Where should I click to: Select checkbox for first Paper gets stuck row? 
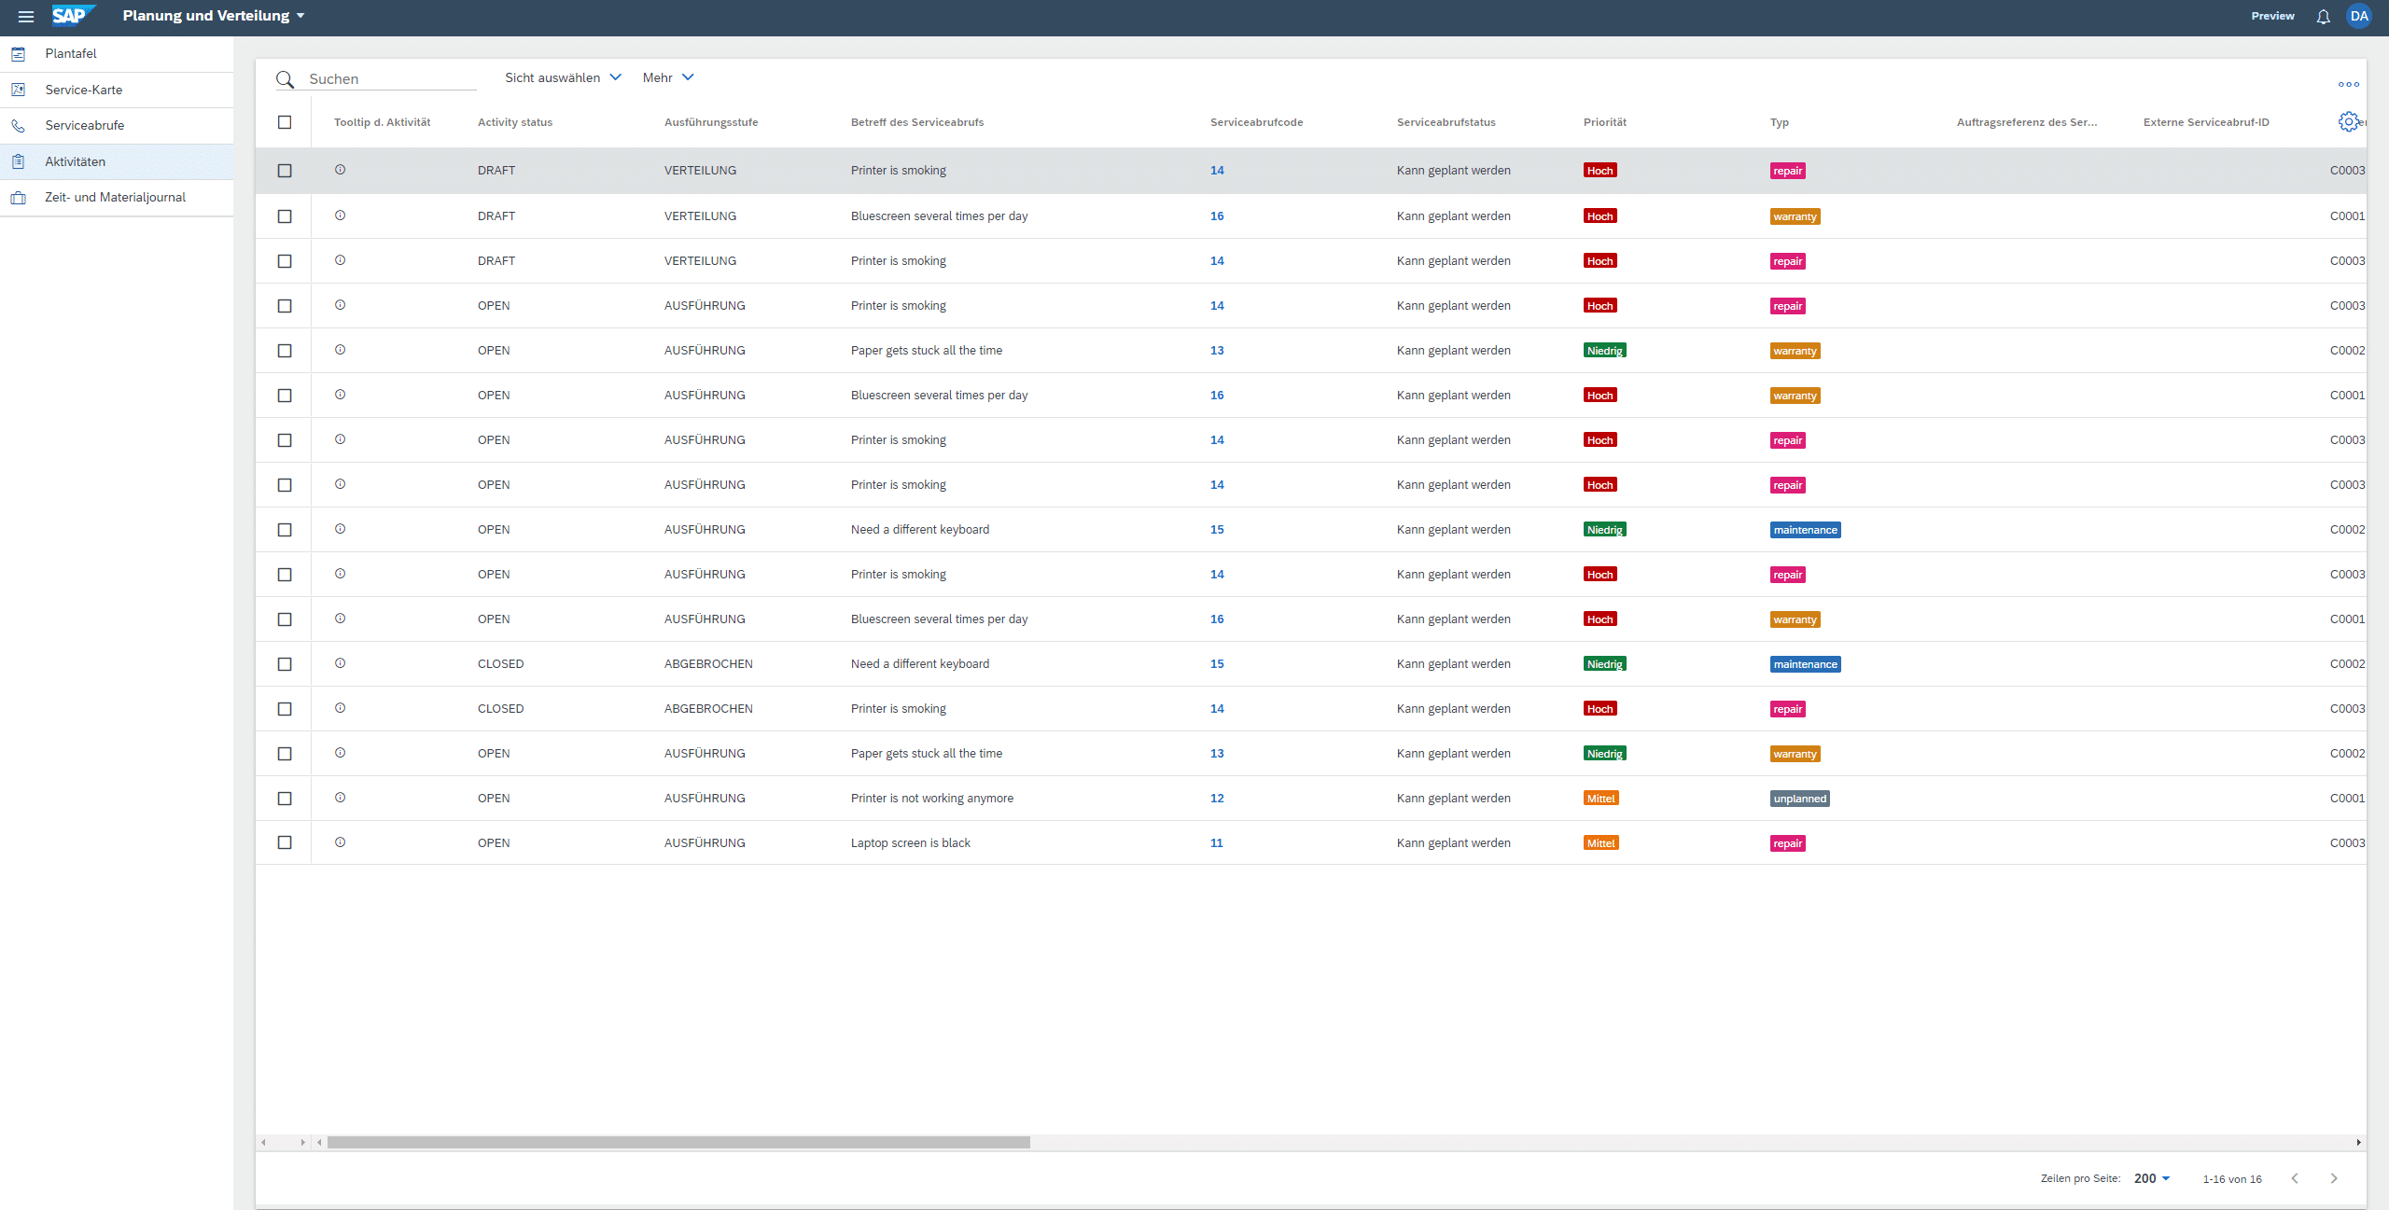[285, 351]
